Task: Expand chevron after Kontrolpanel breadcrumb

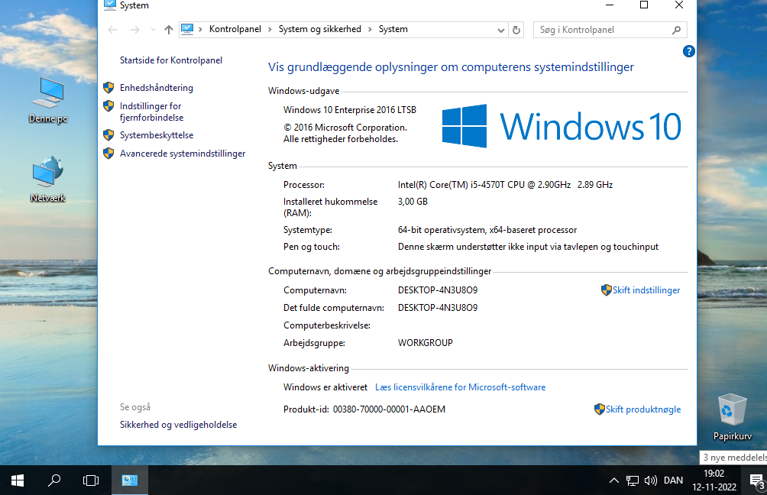Action: [270, 29]
